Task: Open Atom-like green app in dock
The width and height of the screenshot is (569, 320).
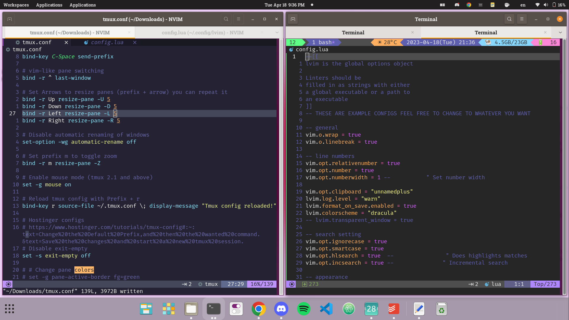Action: pos(349,309)
